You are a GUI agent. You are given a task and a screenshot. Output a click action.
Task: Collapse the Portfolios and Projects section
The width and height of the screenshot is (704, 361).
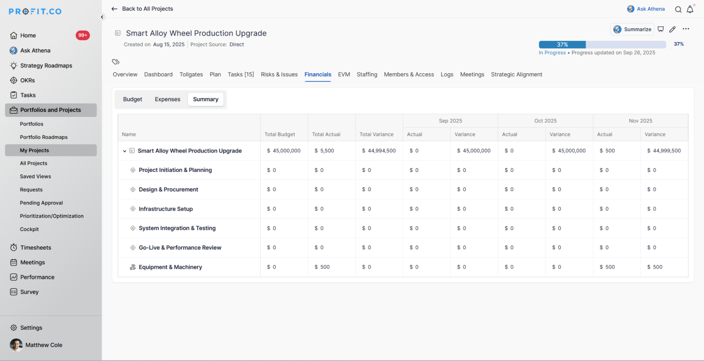click(51, 110)
